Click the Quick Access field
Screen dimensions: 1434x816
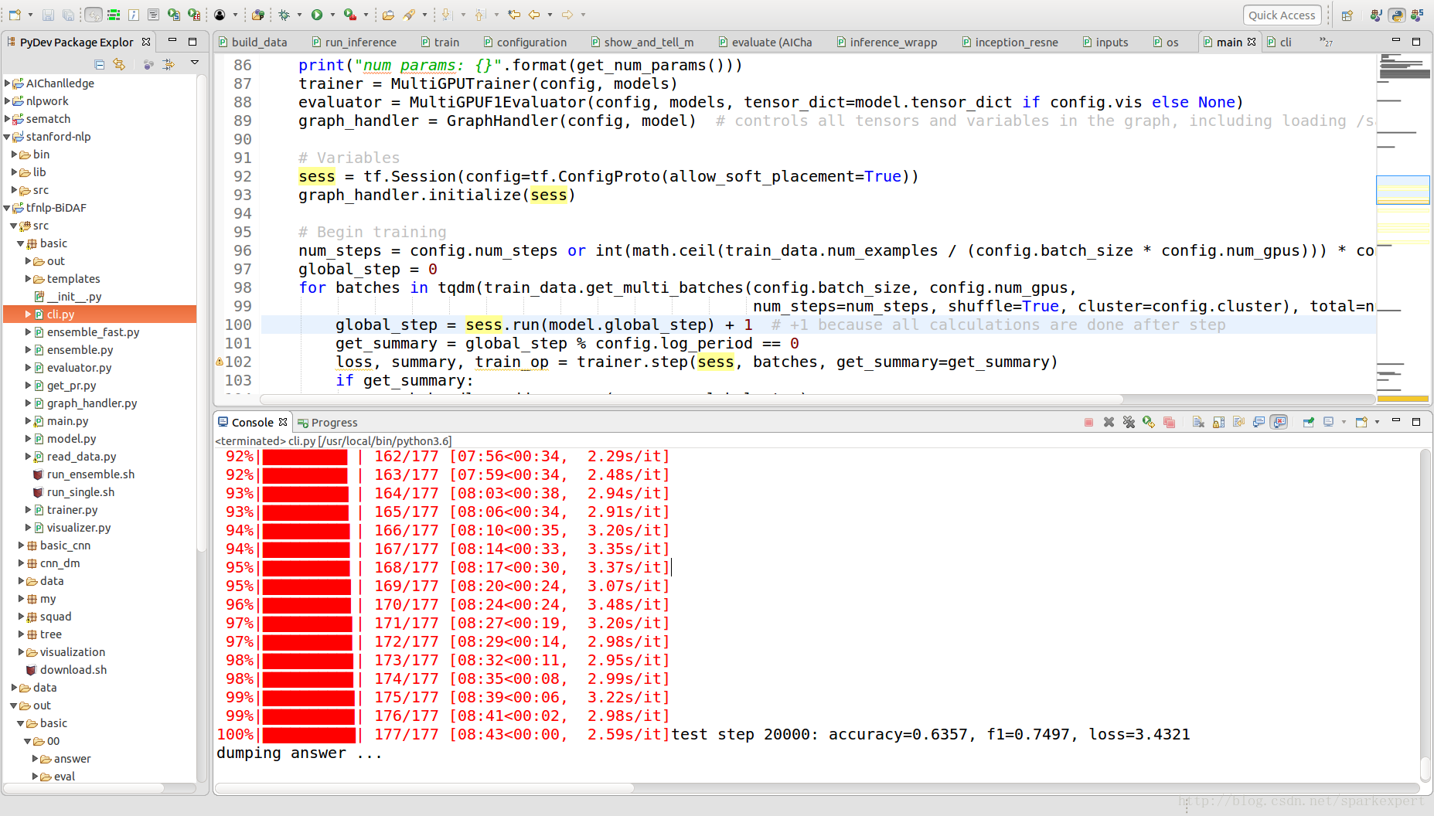click(x=1281, y=15)
